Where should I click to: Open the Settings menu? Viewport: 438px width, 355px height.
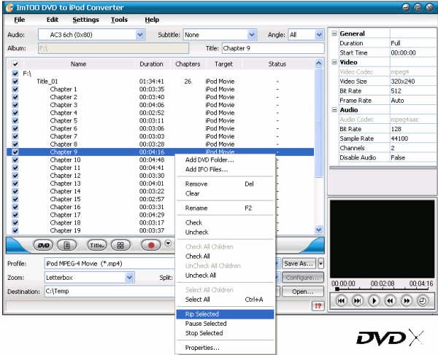coord(85,20)
